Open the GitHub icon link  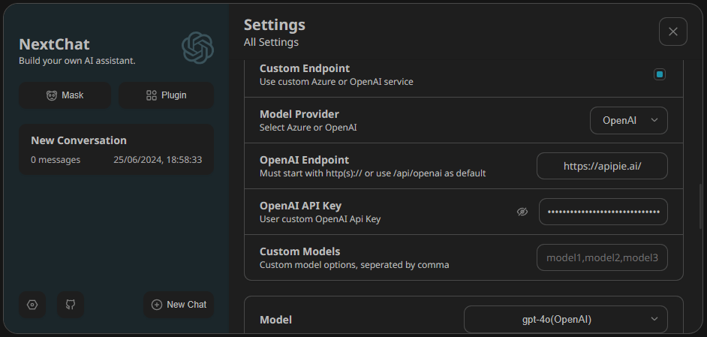pos(71,305)
